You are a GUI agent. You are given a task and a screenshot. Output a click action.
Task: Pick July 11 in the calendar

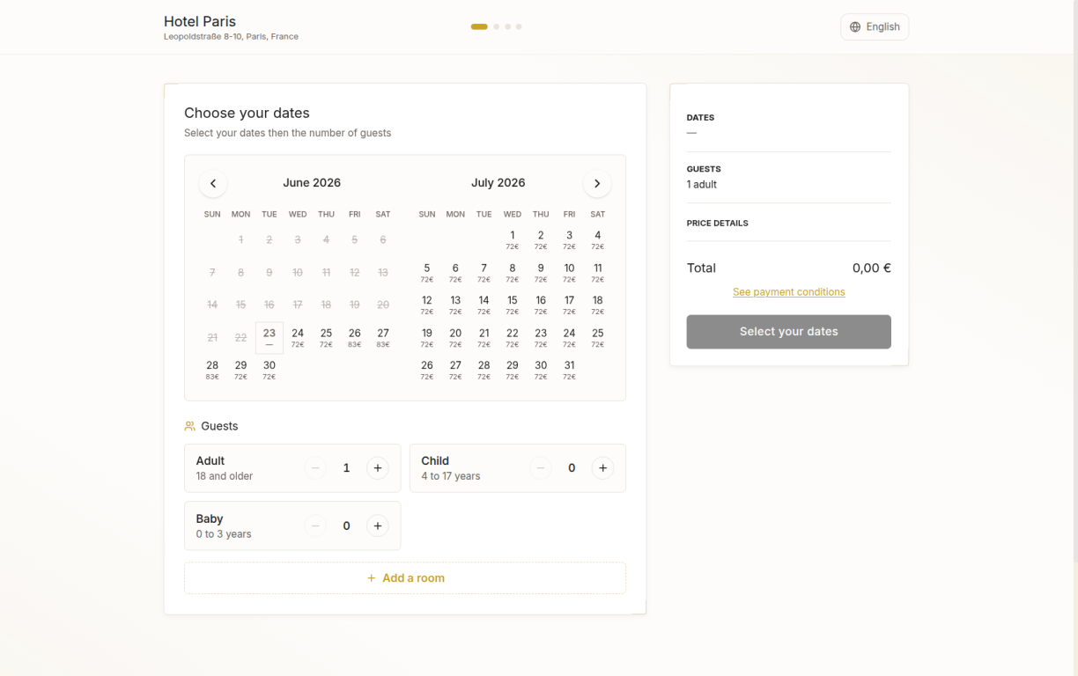pos(598,273)
